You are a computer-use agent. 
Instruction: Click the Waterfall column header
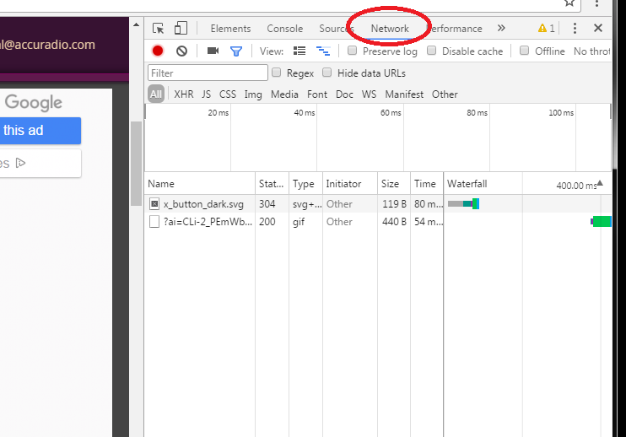point(467,184)
